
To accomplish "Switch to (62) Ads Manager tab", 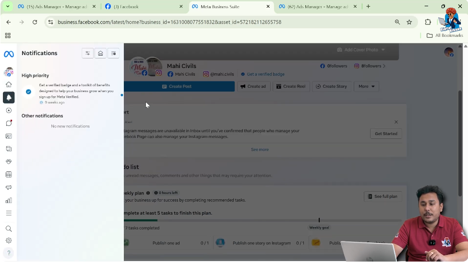I will (318, 7).
